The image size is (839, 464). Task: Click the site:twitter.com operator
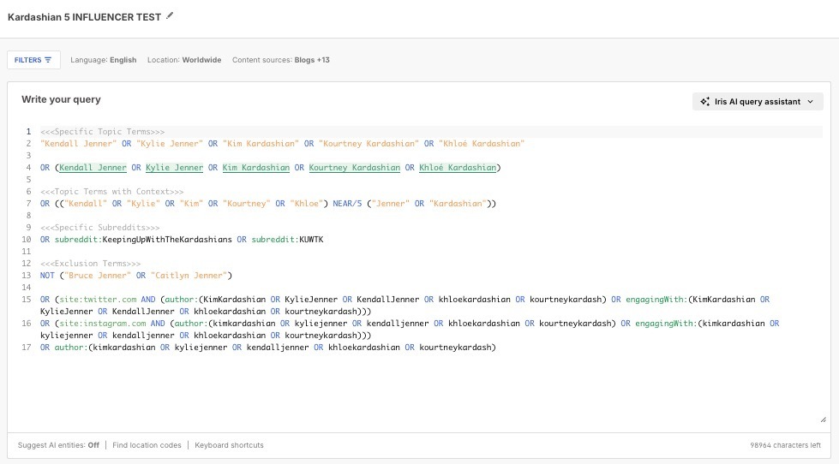coord(98,300)
